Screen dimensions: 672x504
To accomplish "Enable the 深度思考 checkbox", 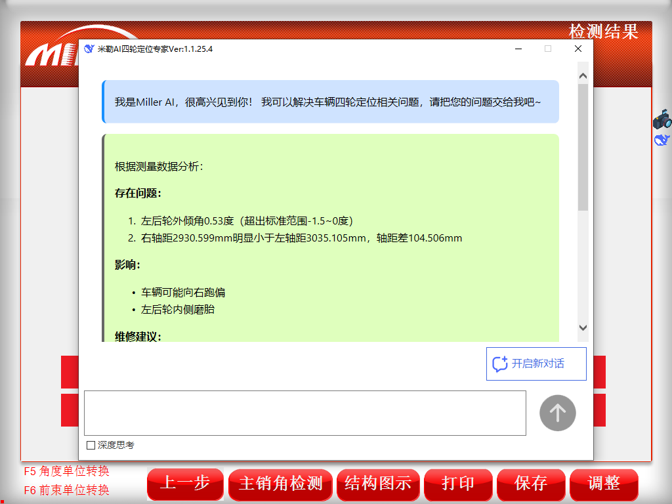I will tap(91, 446).
